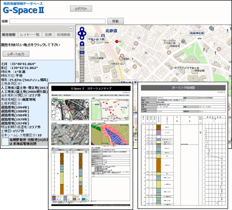Click zoom level bar below minus button
The height and width of the screenshot is (210, 232).
[x=82, y=69]
